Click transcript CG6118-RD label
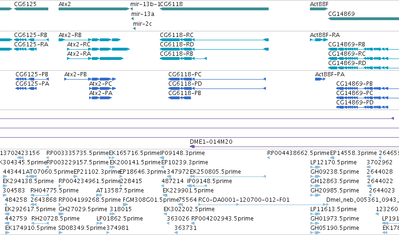The width and height of the screenshot is (399, 235). (177, 44)
